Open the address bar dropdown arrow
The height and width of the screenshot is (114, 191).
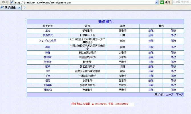tap(157, 2)
